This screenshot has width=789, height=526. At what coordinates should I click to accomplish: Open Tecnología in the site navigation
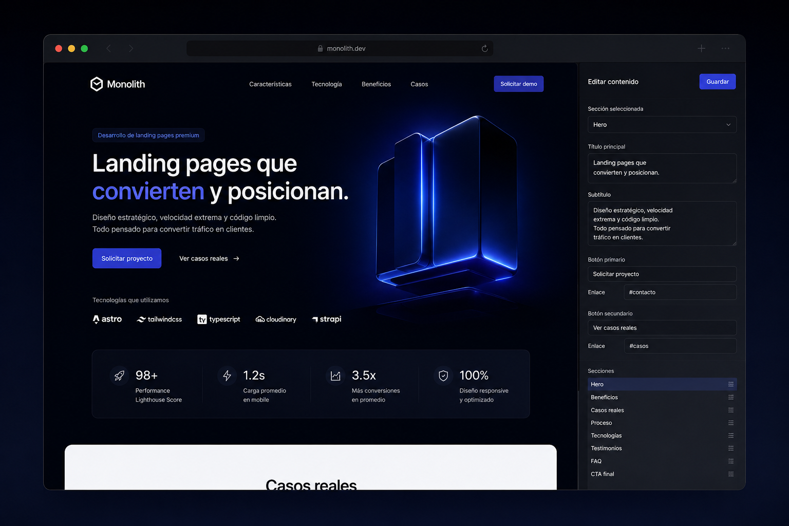(x=327, y=84)
